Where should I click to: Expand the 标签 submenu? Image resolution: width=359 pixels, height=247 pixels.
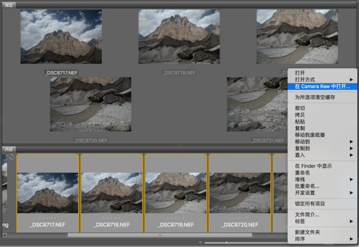[x=322, y=221]
